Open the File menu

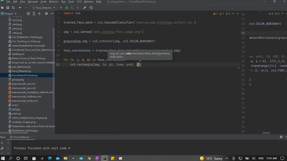pyautogui.click(x=9, y=2)
